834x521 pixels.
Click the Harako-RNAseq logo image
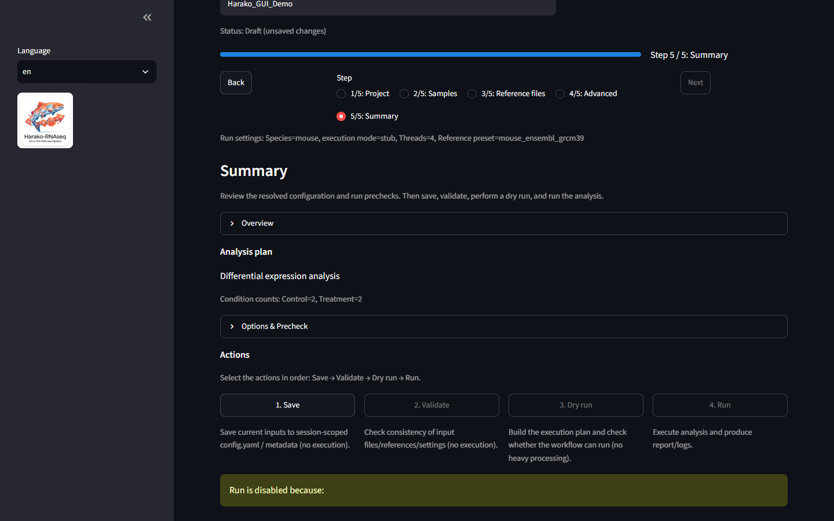point(45,120)
